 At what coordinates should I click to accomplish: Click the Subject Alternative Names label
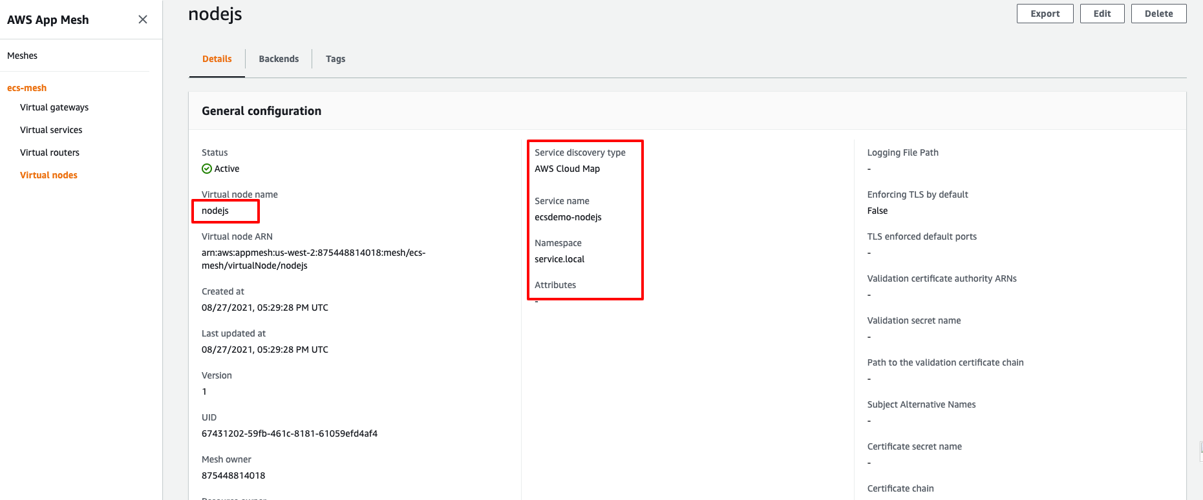922,404
